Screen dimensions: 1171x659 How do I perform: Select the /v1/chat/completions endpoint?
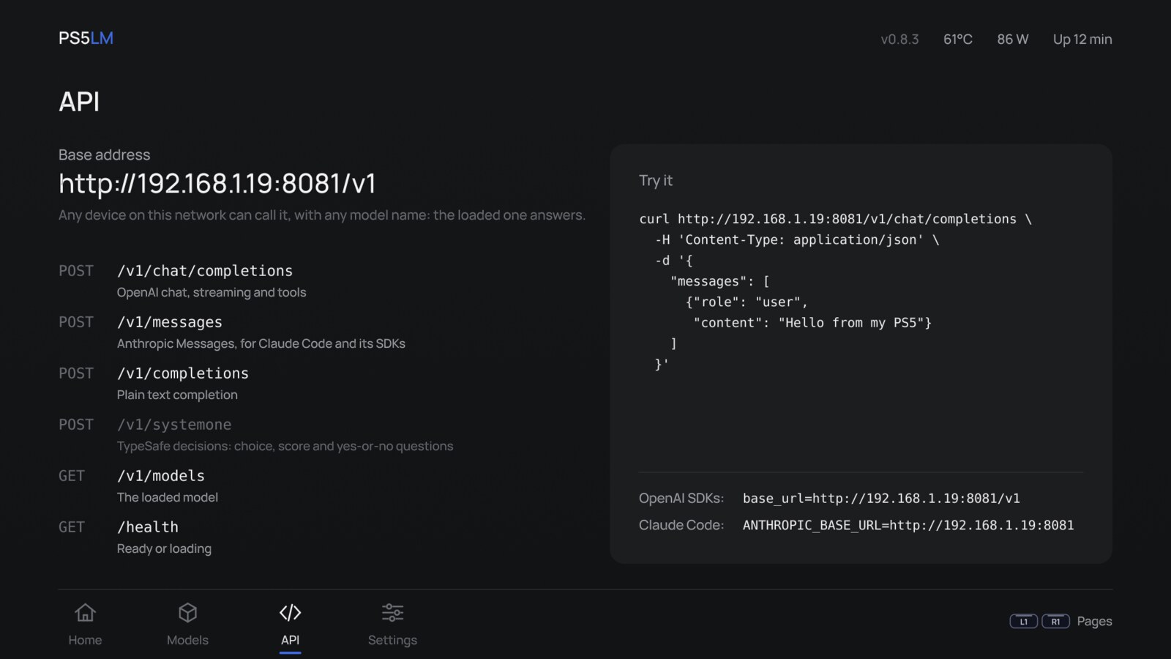tap(205, 271)
